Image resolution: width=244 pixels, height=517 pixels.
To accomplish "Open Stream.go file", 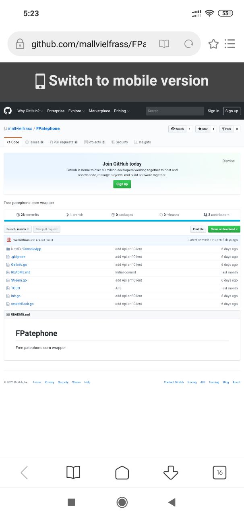I will pyautogui.click(x=19, y=280).
